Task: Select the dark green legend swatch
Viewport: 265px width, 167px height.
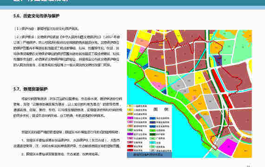Action: click(152, 134)
